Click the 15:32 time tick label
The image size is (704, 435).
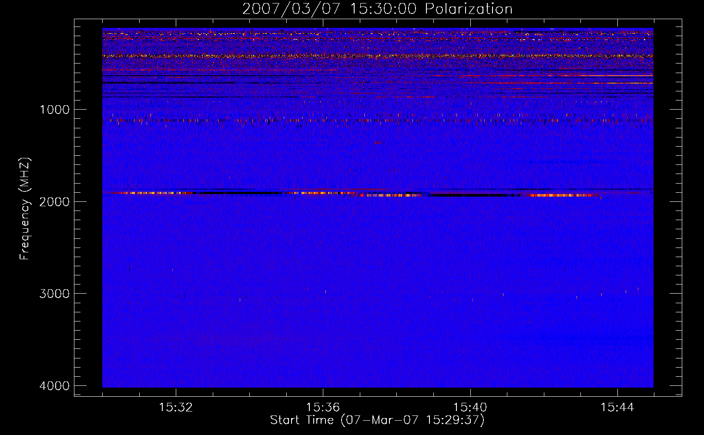(x=176, y=407)
